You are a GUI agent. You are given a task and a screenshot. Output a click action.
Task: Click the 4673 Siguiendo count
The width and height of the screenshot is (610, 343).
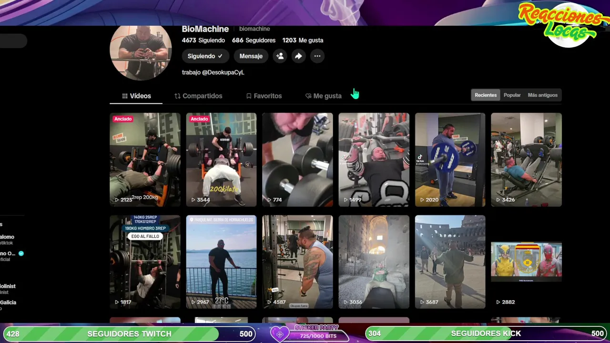(x=203, y=40)
